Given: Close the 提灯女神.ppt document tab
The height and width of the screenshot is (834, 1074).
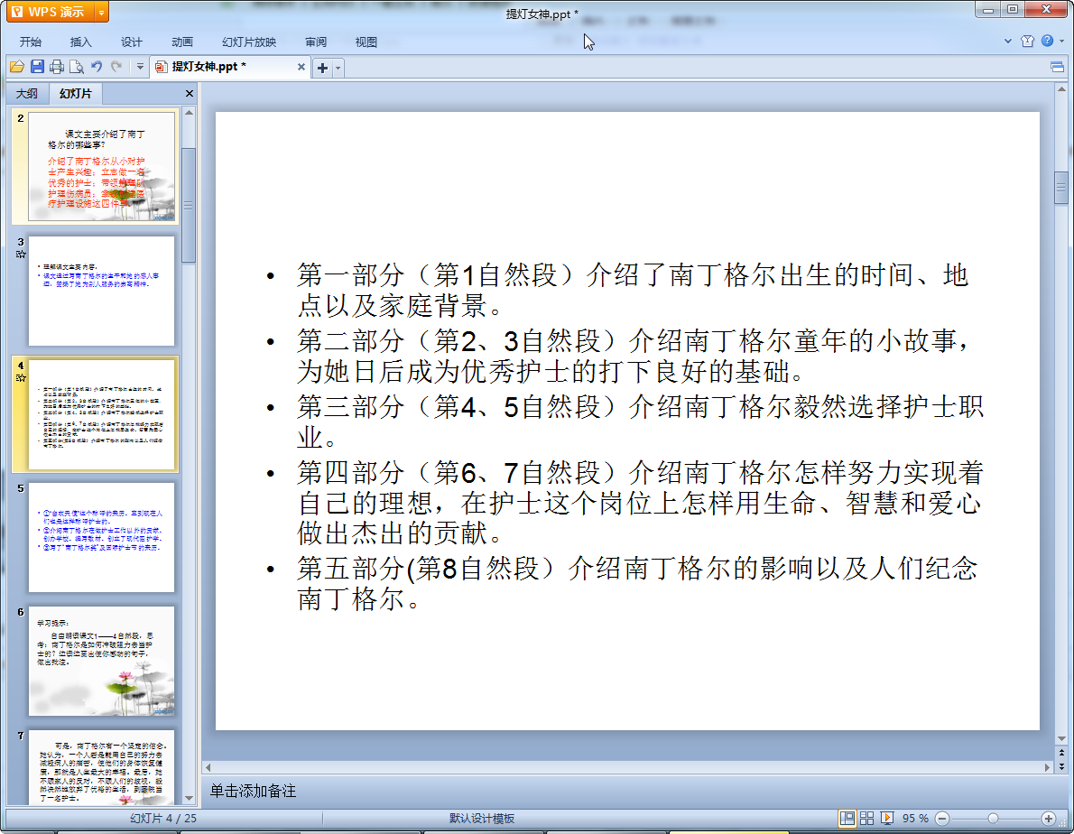Looking at the screenshot, I should (x=301, y=67).
